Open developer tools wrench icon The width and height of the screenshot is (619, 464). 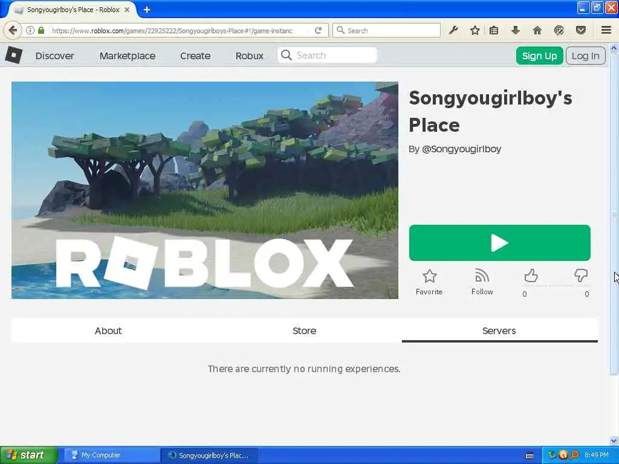[x=453, y=30]
